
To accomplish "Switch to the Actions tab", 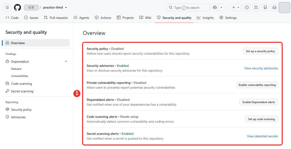I will click(x=103, y=18).
